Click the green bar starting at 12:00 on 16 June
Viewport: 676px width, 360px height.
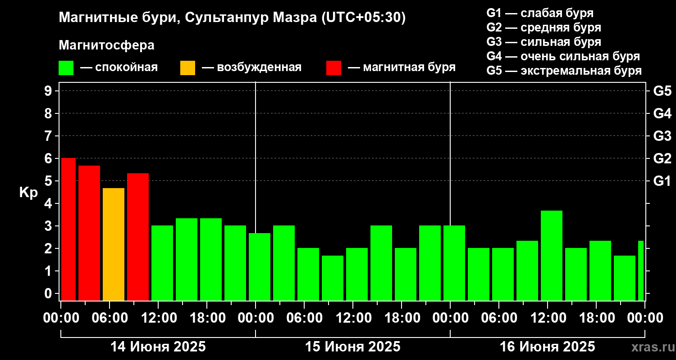552,256
